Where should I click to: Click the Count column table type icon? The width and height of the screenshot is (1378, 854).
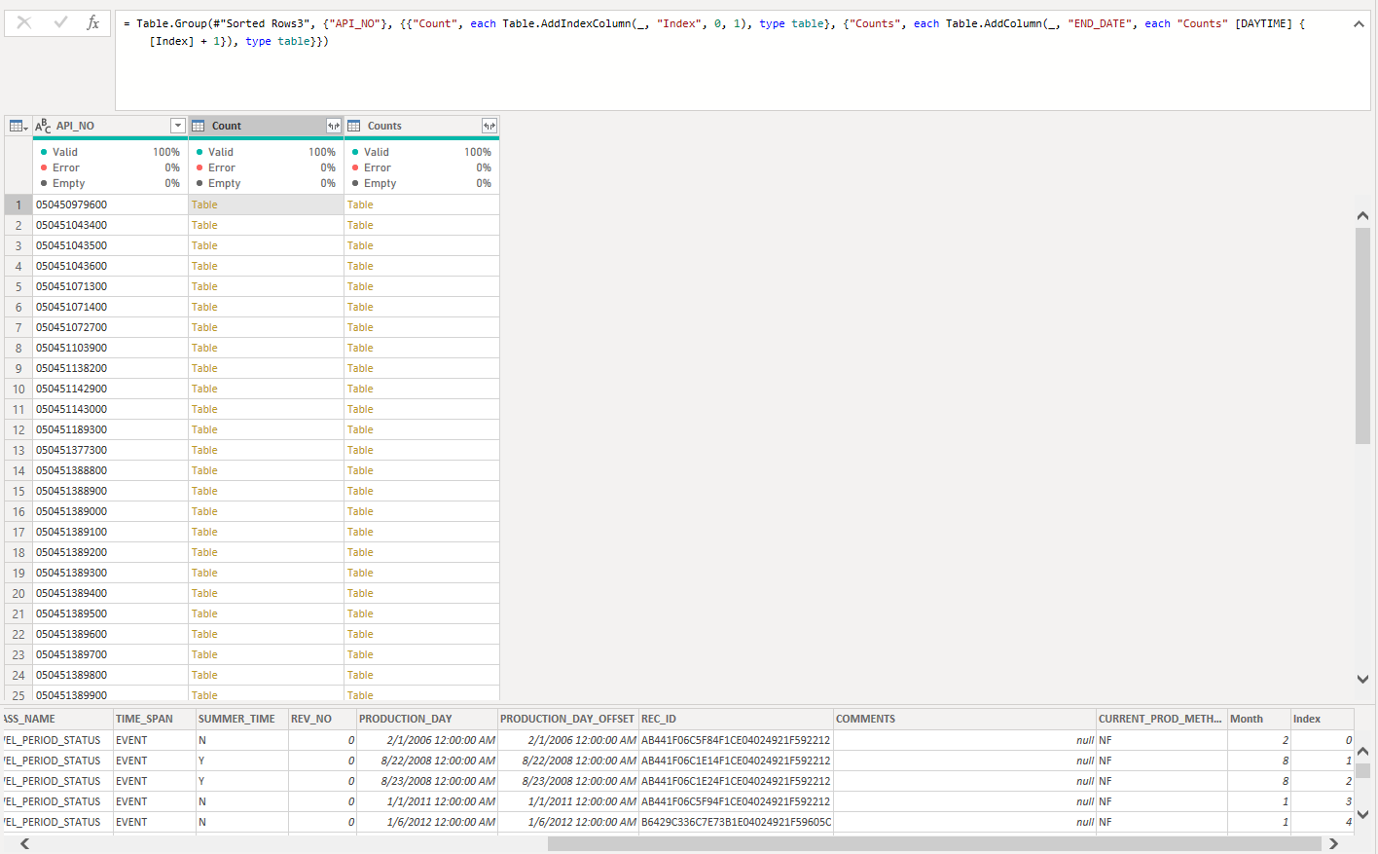[x=199, y=126]
